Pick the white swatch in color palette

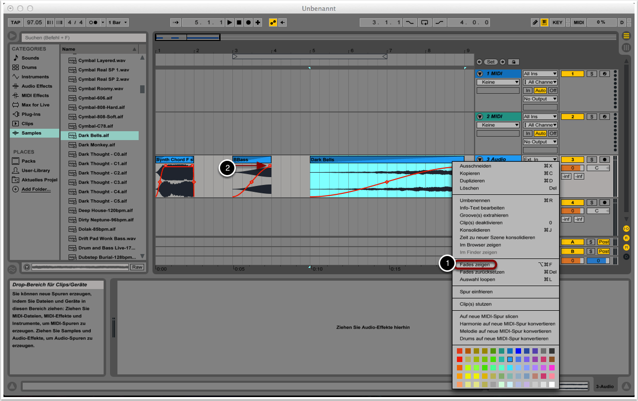pyautogui.click(x=552, y=384)
